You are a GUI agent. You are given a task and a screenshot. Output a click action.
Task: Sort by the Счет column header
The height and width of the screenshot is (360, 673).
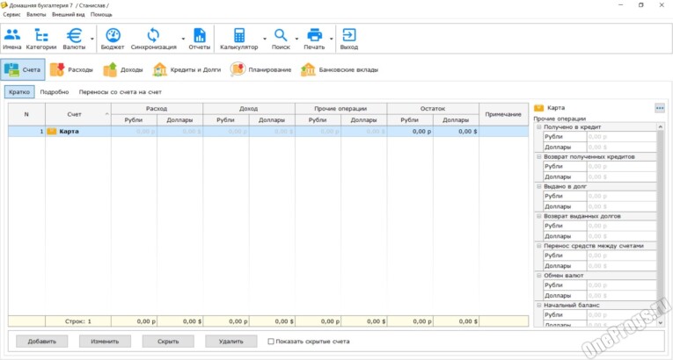pos(78,114)
